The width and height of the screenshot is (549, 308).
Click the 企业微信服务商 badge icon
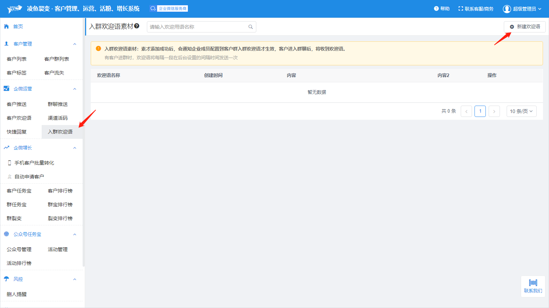[153, 8]
